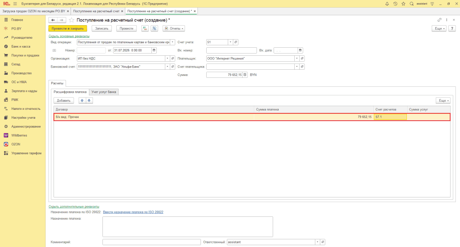Open the Плательщик item card

pos(302,58)
